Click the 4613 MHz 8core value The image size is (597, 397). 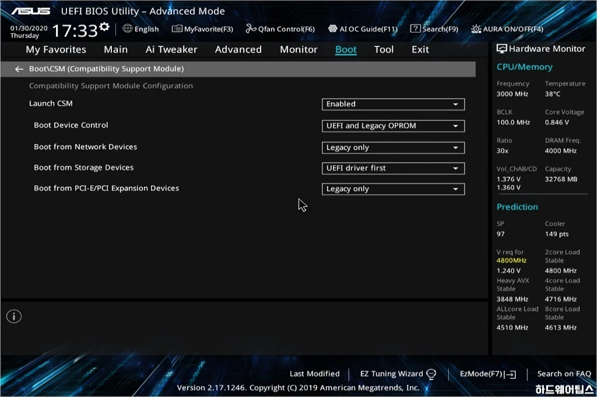[560, 327]
